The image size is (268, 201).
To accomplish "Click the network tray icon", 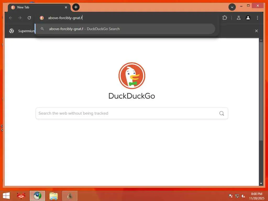I will pyautogui.click(x=237, y=196).
